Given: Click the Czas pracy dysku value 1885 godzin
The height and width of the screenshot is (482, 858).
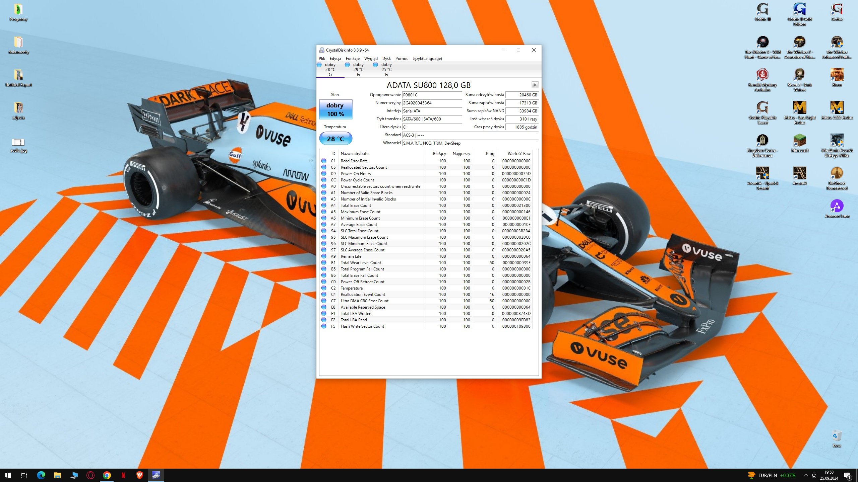Looking at the screenshot, I should pyautogui.click(x=522, y=127).
